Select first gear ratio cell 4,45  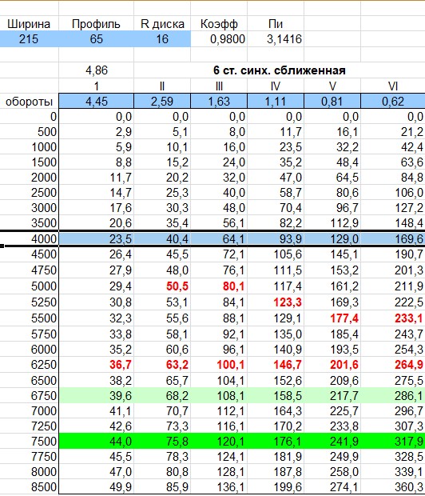pyautogui.click(x=97, y=102)
